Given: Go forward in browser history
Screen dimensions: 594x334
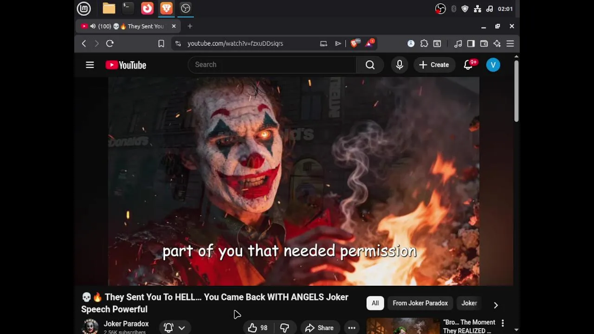Looking at the screenshot, I should [x=97, y=44].
